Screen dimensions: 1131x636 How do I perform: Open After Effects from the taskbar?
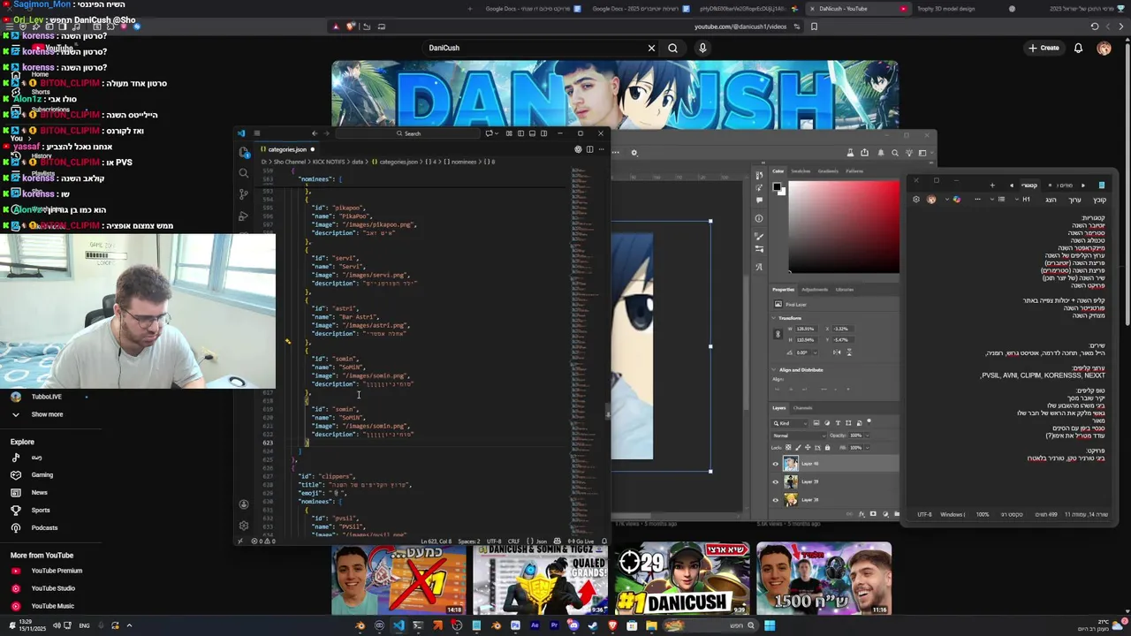pyautogui.click(x=535, y=625)
